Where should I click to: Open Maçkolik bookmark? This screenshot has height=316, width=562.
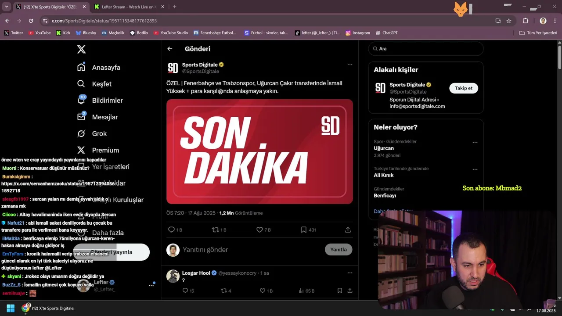[113, 33]
